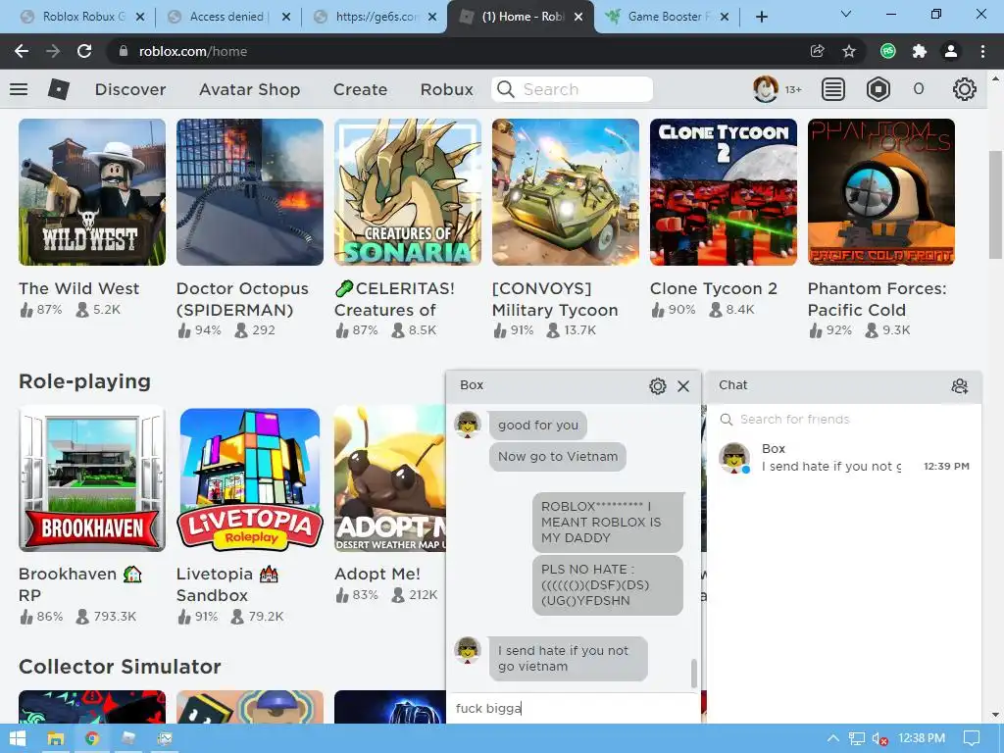The image size is (1004, 753).
Task: Open the network tray icon
Action: pos(856,738)
